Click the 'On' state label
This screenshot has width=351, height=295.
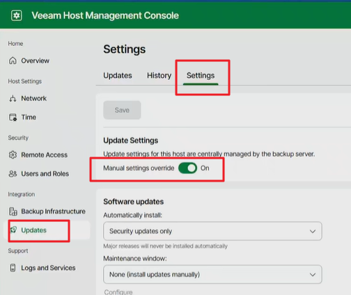pos(205,168)
